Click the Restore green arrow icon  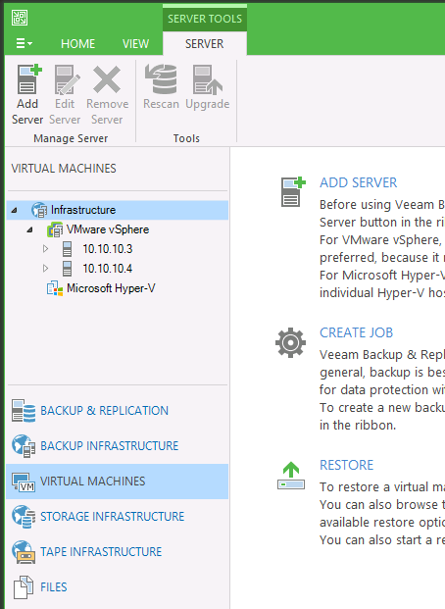(291, 476)
